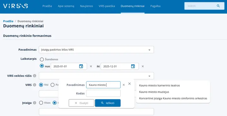Select the selected radio next to Visos

(x=55, y=103)
